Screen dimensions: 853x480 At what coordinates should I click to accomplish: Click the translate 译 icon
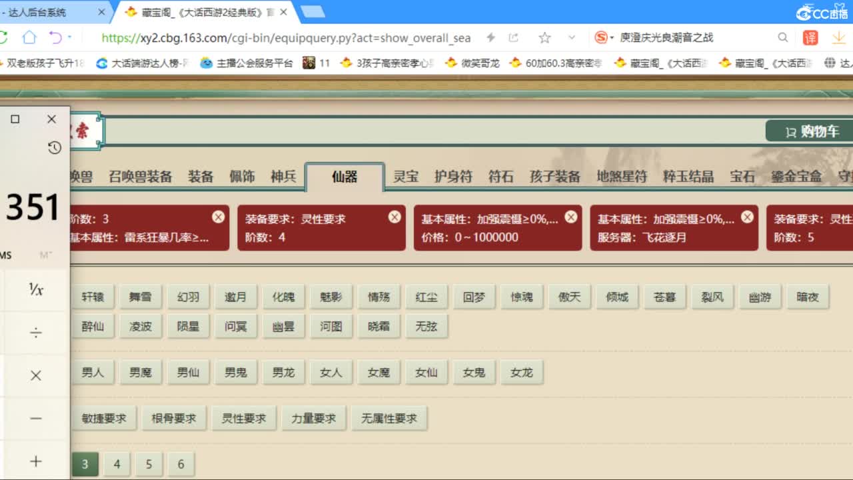(x=810, y=38)
